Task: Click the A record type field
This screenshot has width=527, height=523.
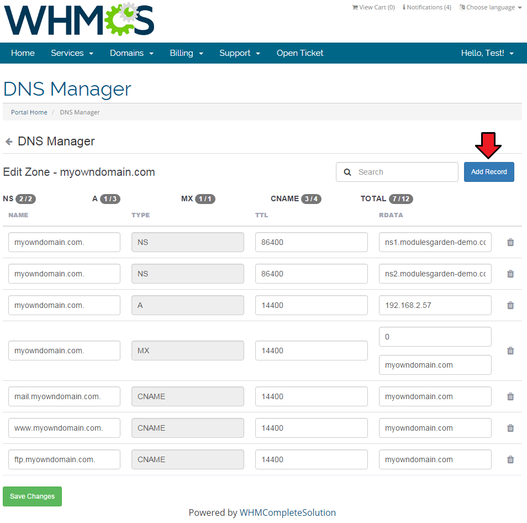Action: [187, 305]
